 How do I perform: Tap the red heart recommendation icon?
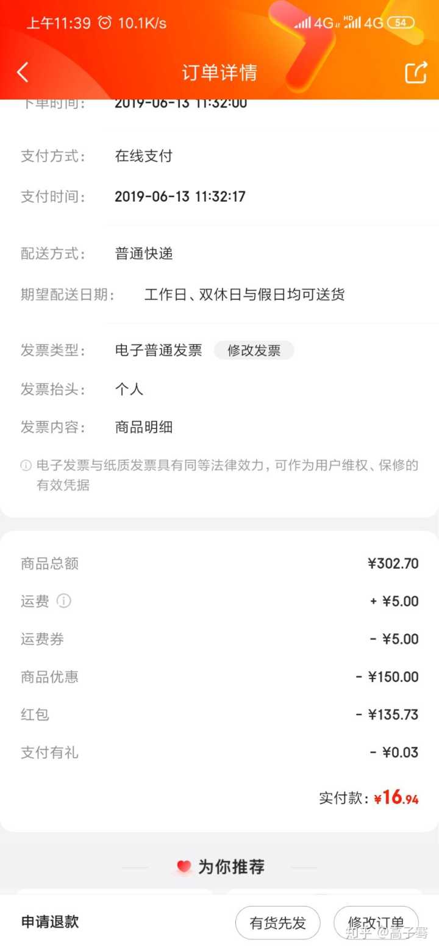coord(184,866)
